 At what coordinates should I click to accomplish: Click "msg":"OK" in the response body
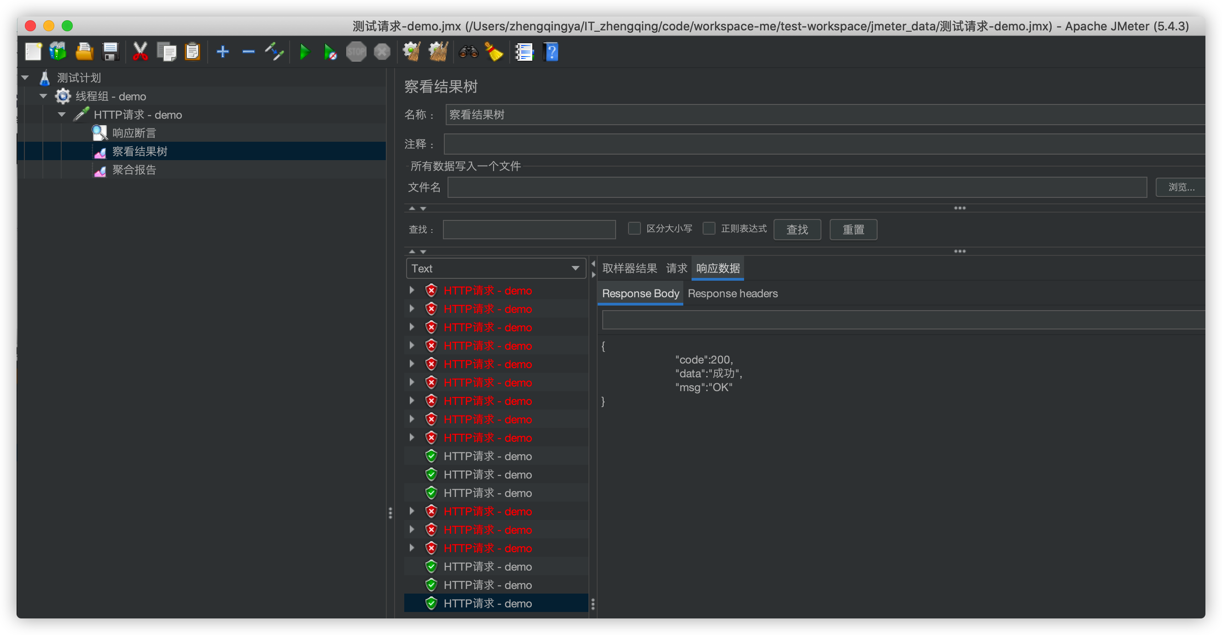704,387
